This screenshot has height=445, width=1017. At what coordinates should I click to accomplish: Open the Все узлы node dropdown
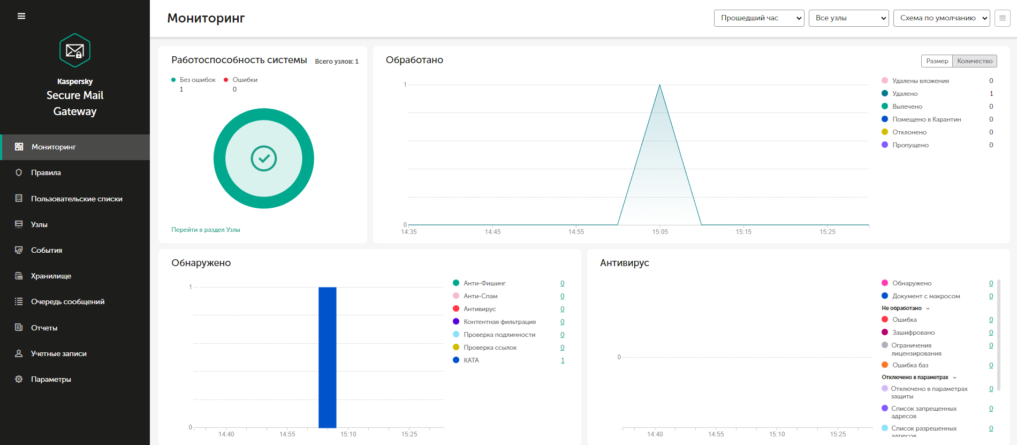point(849,18)
